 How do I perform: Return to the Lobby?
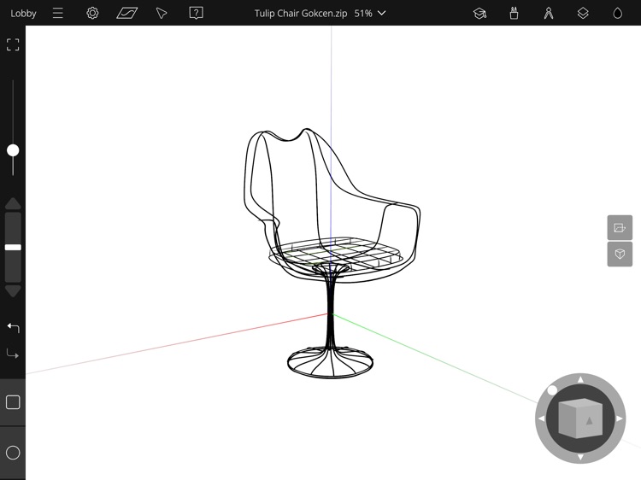pos(23,14)
